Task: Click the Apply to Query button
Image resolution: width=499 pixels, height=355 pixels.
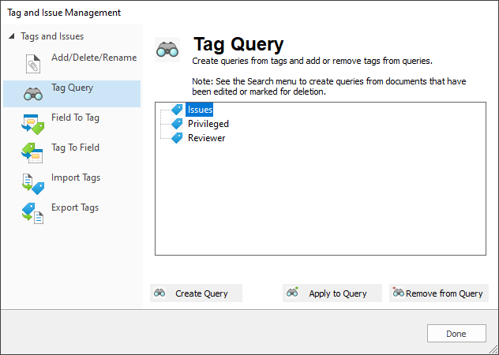Action: 332,293
